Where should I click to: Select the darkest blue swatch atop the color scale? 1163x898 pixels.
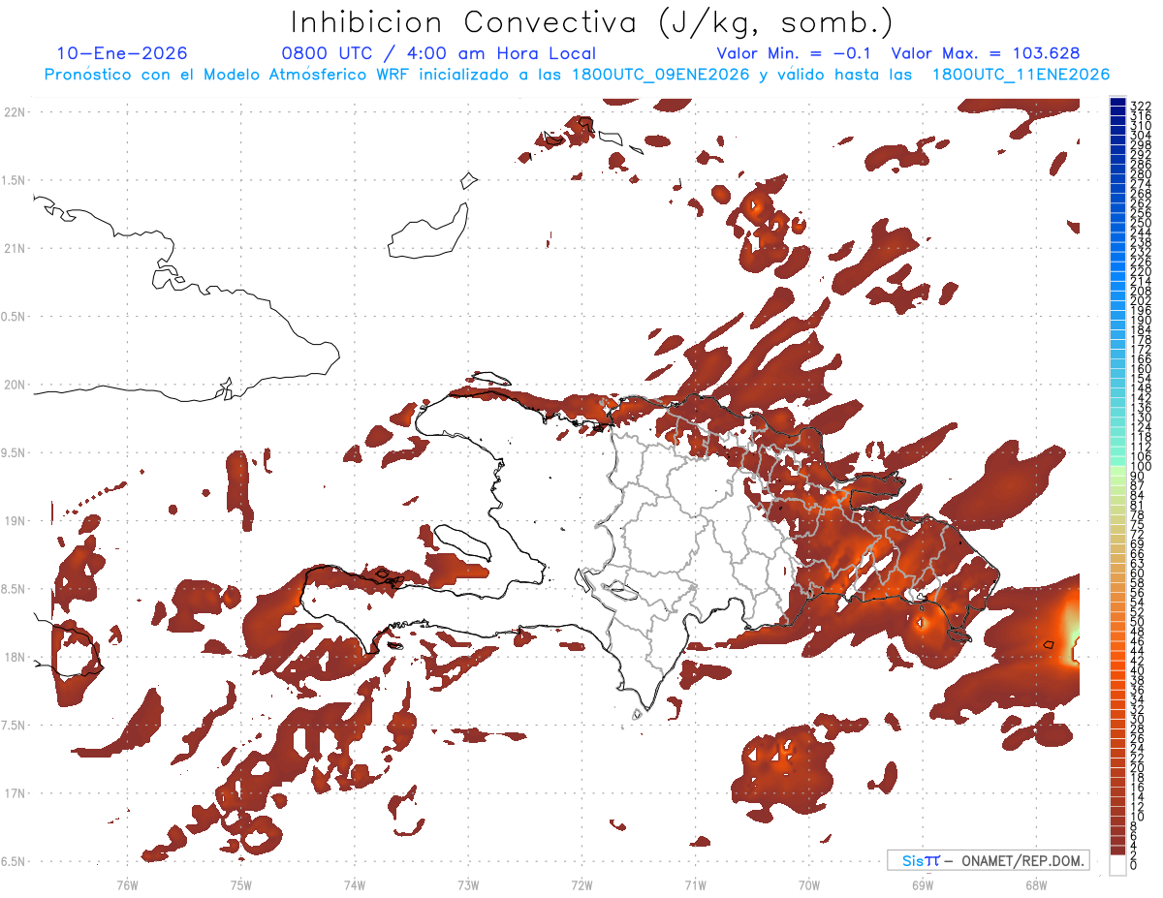(1117, 103)
